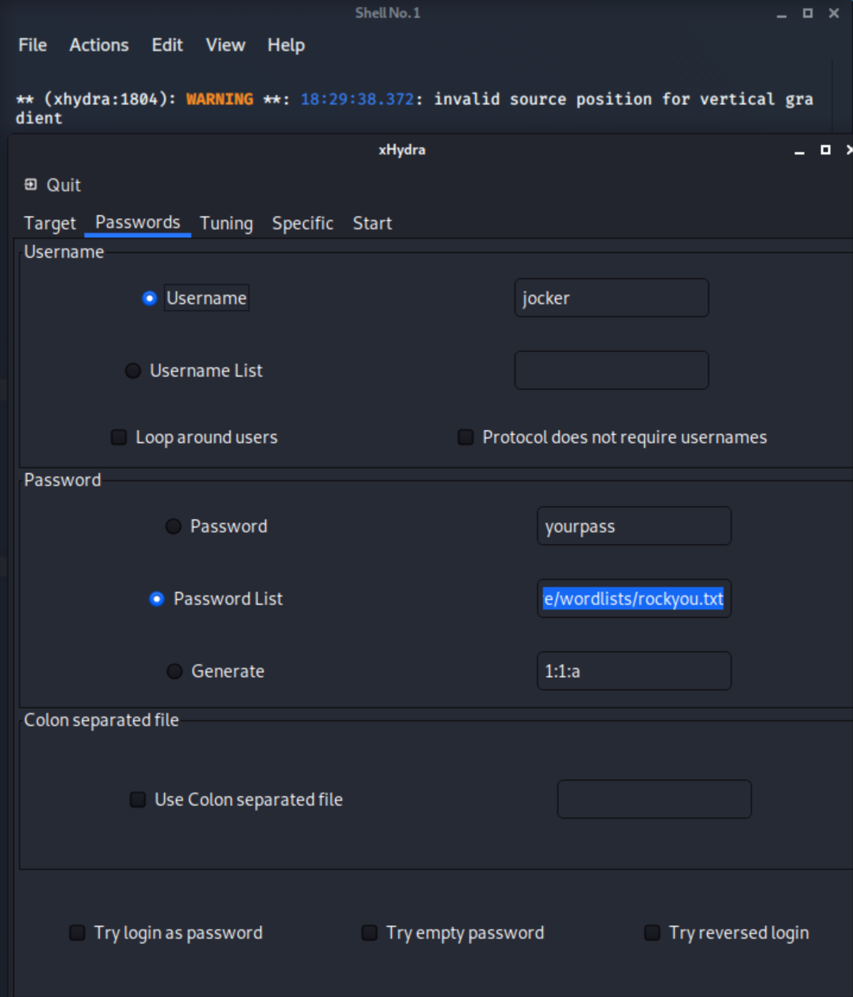
Task: Enable Try empty password option
Action: coord(369,933)
